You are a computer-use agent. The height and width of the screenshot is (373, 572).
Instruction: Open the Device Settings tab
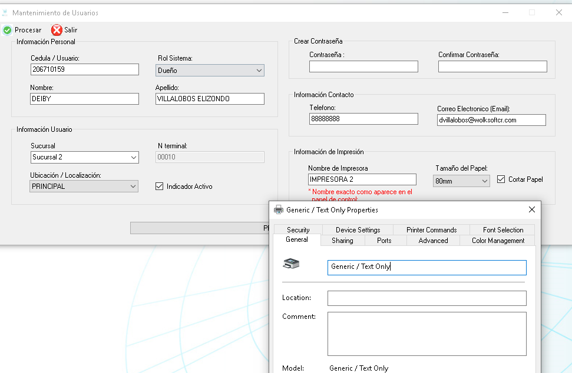click(x=358, y=230)
